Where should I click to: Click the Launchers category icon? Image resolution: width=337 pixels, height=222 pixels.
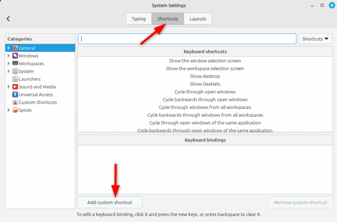(x=15, y=79)
